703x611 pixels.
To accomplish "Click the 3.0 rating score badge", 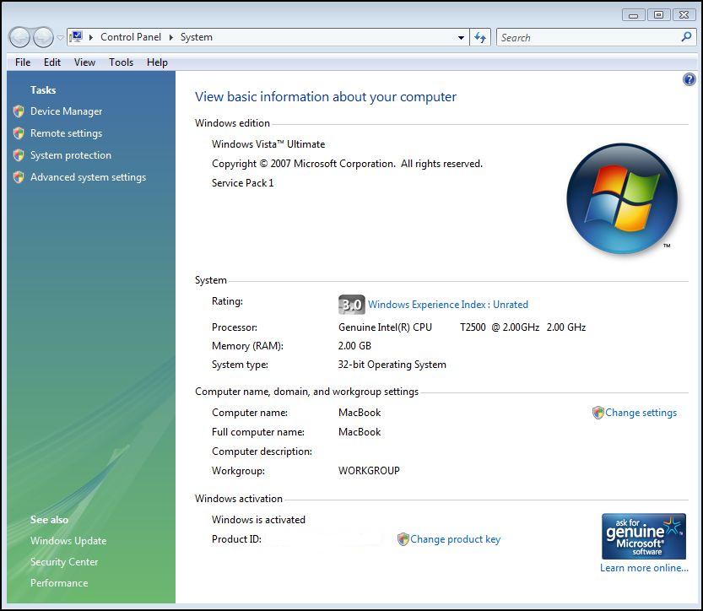I will [x=351, y=305].
